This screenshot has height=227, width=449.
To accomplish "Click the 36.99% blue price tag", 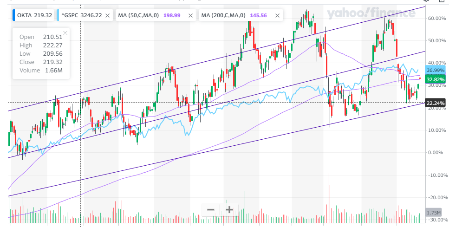I will (435, 70).
